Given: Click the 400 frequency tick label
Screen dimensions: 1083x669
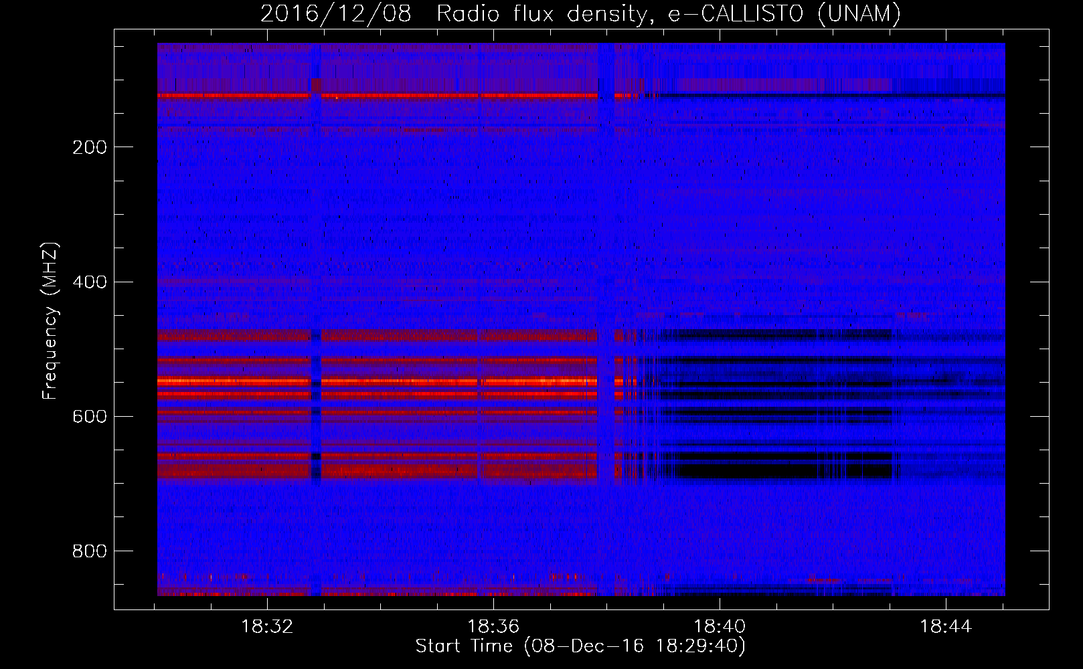Looking at the screenshot, I should pyautogui.click(x=90, y=282).
